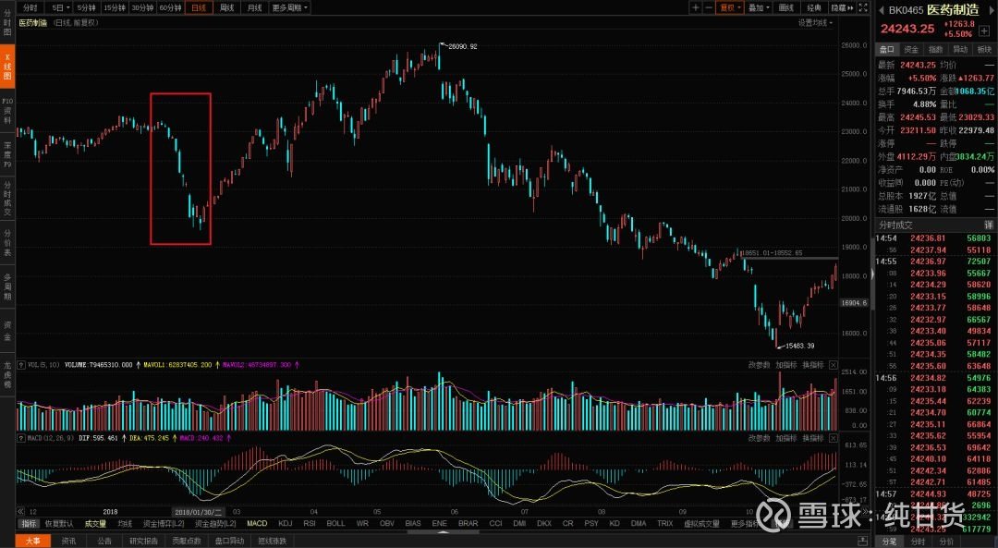
Task: Open the 资金 tab in quote panel
Action: (x=911, y=49)
